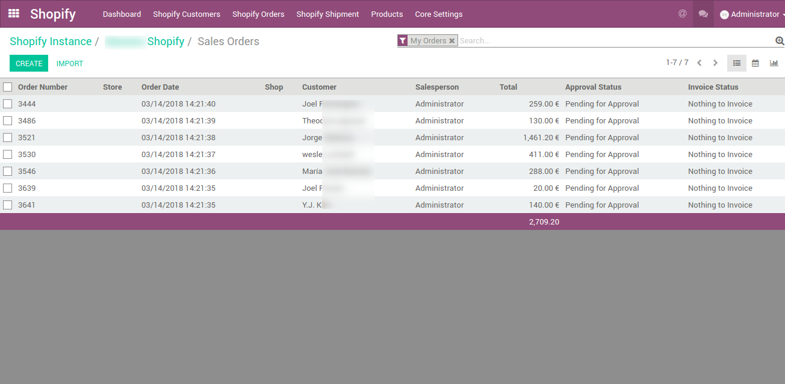This screenshot has width=785, height=384.
Task: Sort by Approval Status column
Action: [x=593, y=87]
